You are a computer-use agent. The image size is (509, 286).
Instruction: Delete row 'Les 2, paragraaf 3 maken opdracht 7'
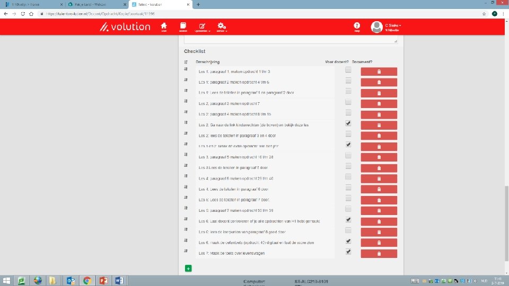click(379, 104)
